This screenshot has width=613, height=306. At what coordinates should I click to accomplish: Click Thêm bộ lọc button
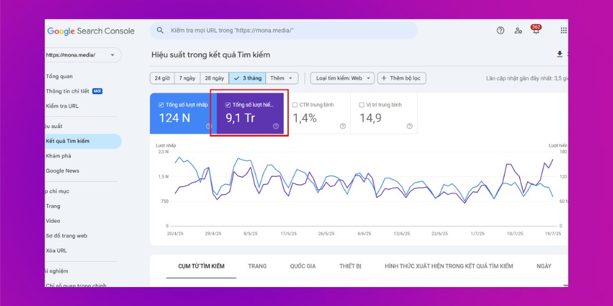click(x=402, y=78)
